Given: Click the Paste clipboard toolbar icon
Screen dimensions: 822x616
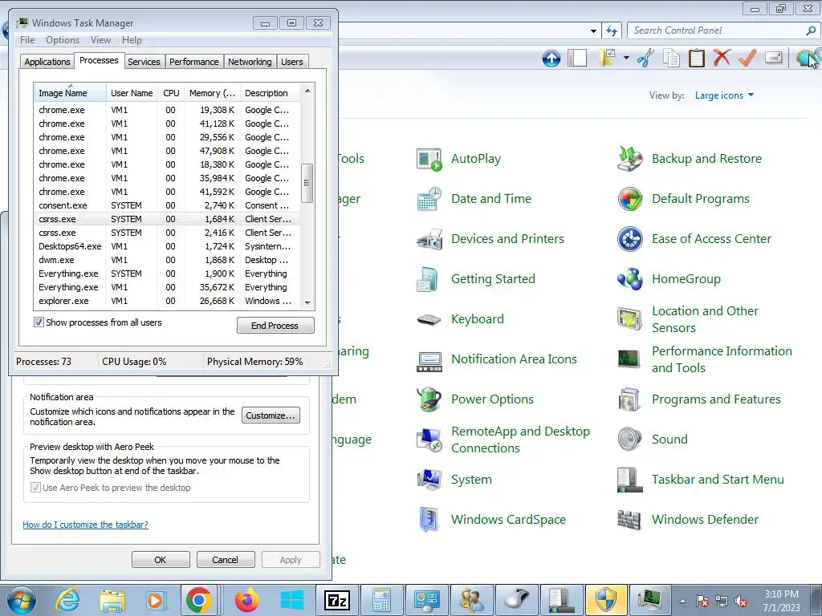Looking at the screenshot, I should (x=696, y=58).
